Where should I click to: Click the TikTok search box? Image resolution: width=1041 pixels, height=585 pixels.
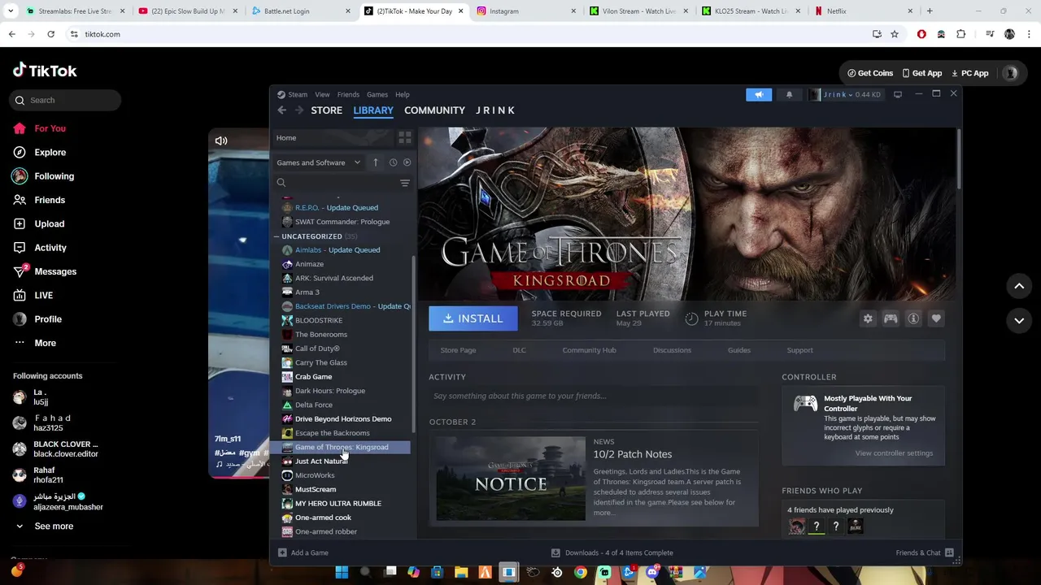pos(66,100)
